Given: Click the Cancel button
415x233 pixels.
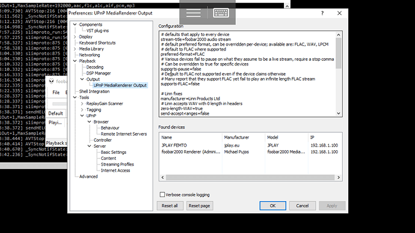Looking at the screenshot, I should pyautogui.click(x=303, y=205).
